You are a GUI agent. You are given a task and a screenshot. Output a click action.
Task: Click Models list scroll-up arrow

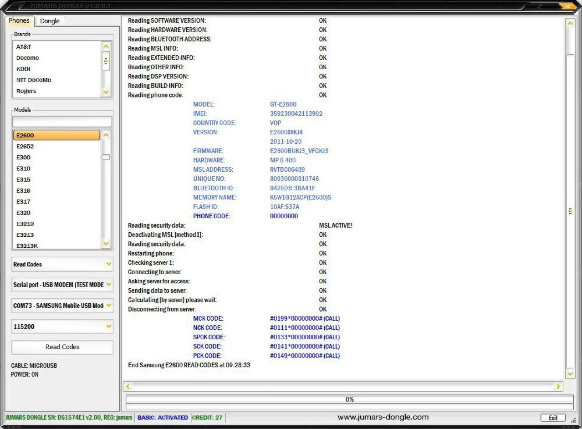(x=106, y=135)
